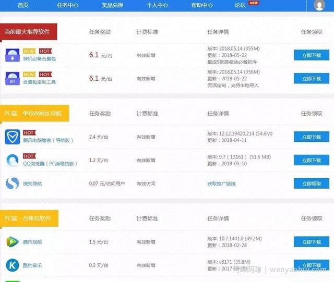334x282 pixels.
Task: Click HOT badge on 装机必备合集包
Action: click(x=45, y=51)
